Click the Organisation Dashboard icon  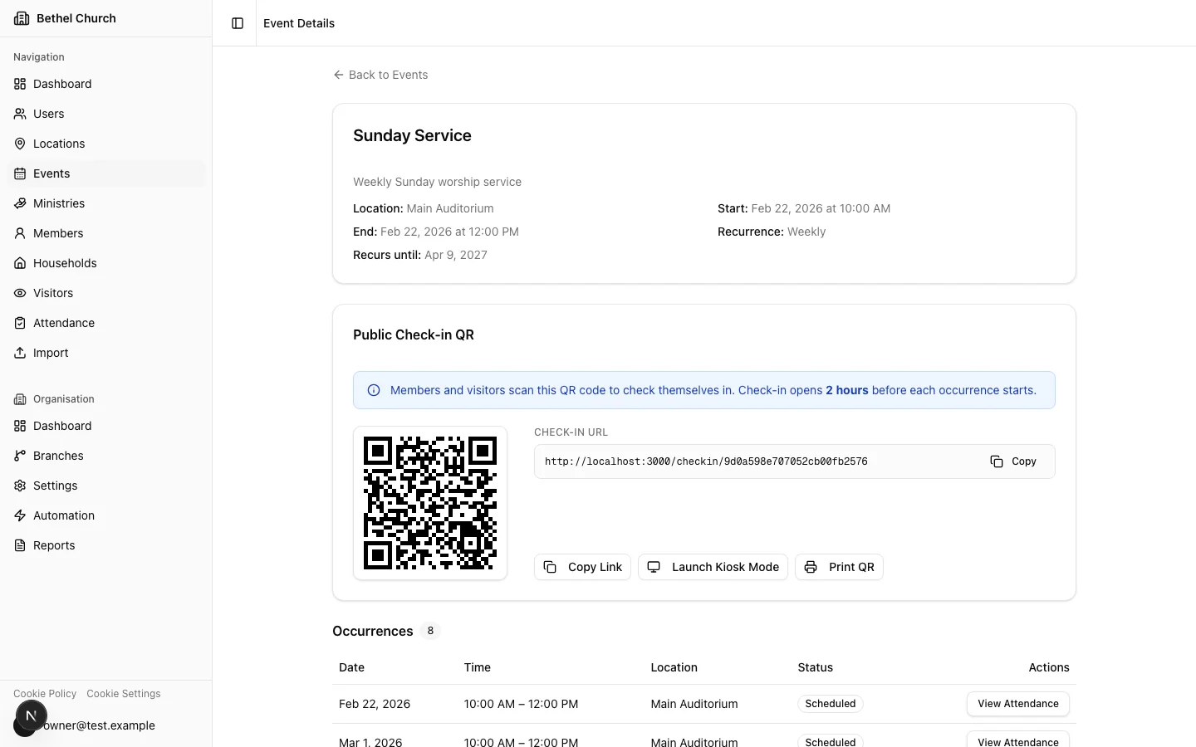pos(20,426)
